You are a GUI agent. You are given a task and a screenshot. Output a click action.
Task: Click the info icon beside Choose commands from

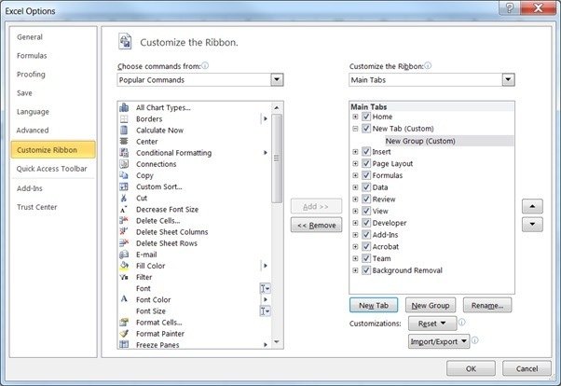[205, 65]
